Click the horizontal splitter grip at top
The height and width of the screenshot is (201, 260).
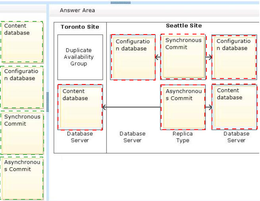click(x=121, y=3)
